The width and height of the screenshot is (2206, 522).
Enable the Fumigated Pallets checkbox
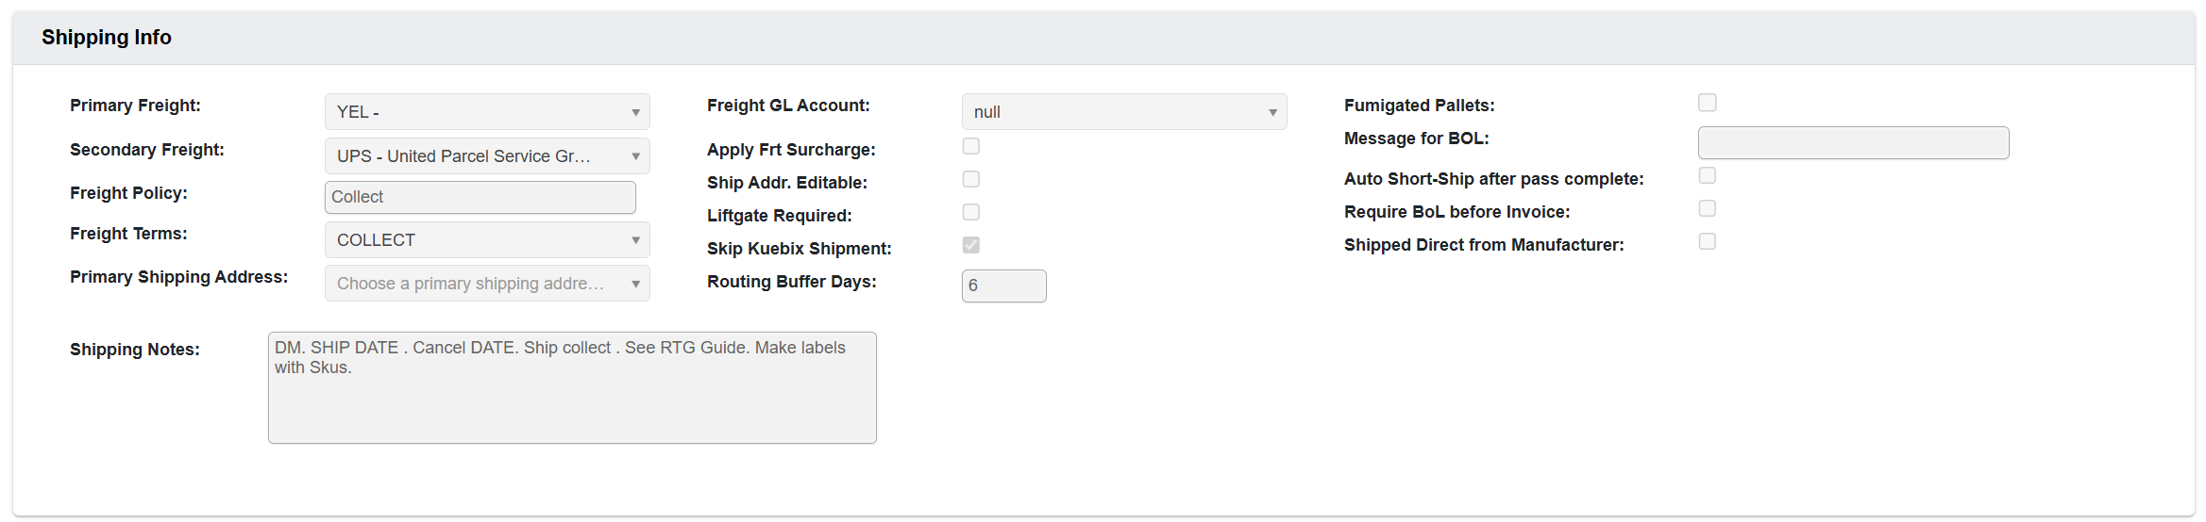[x=1708, y=103]
